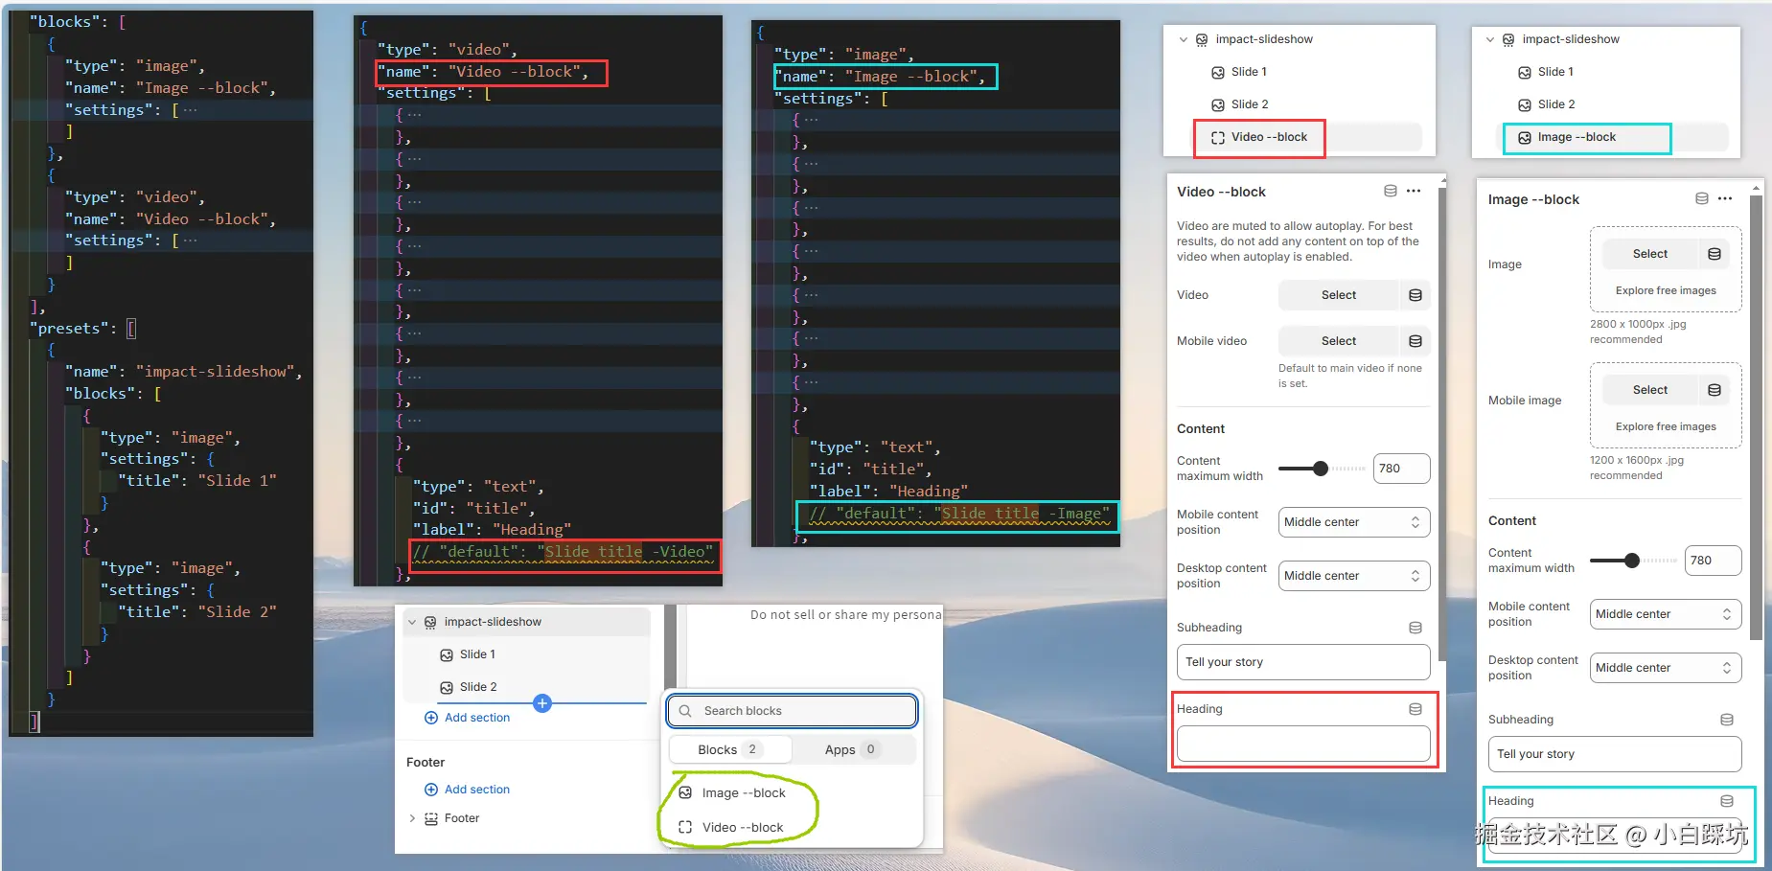The image size is (1772, 871).
Task: Click the plus circle below Slide 2 to add a block
Action: [x=542, y=703]
